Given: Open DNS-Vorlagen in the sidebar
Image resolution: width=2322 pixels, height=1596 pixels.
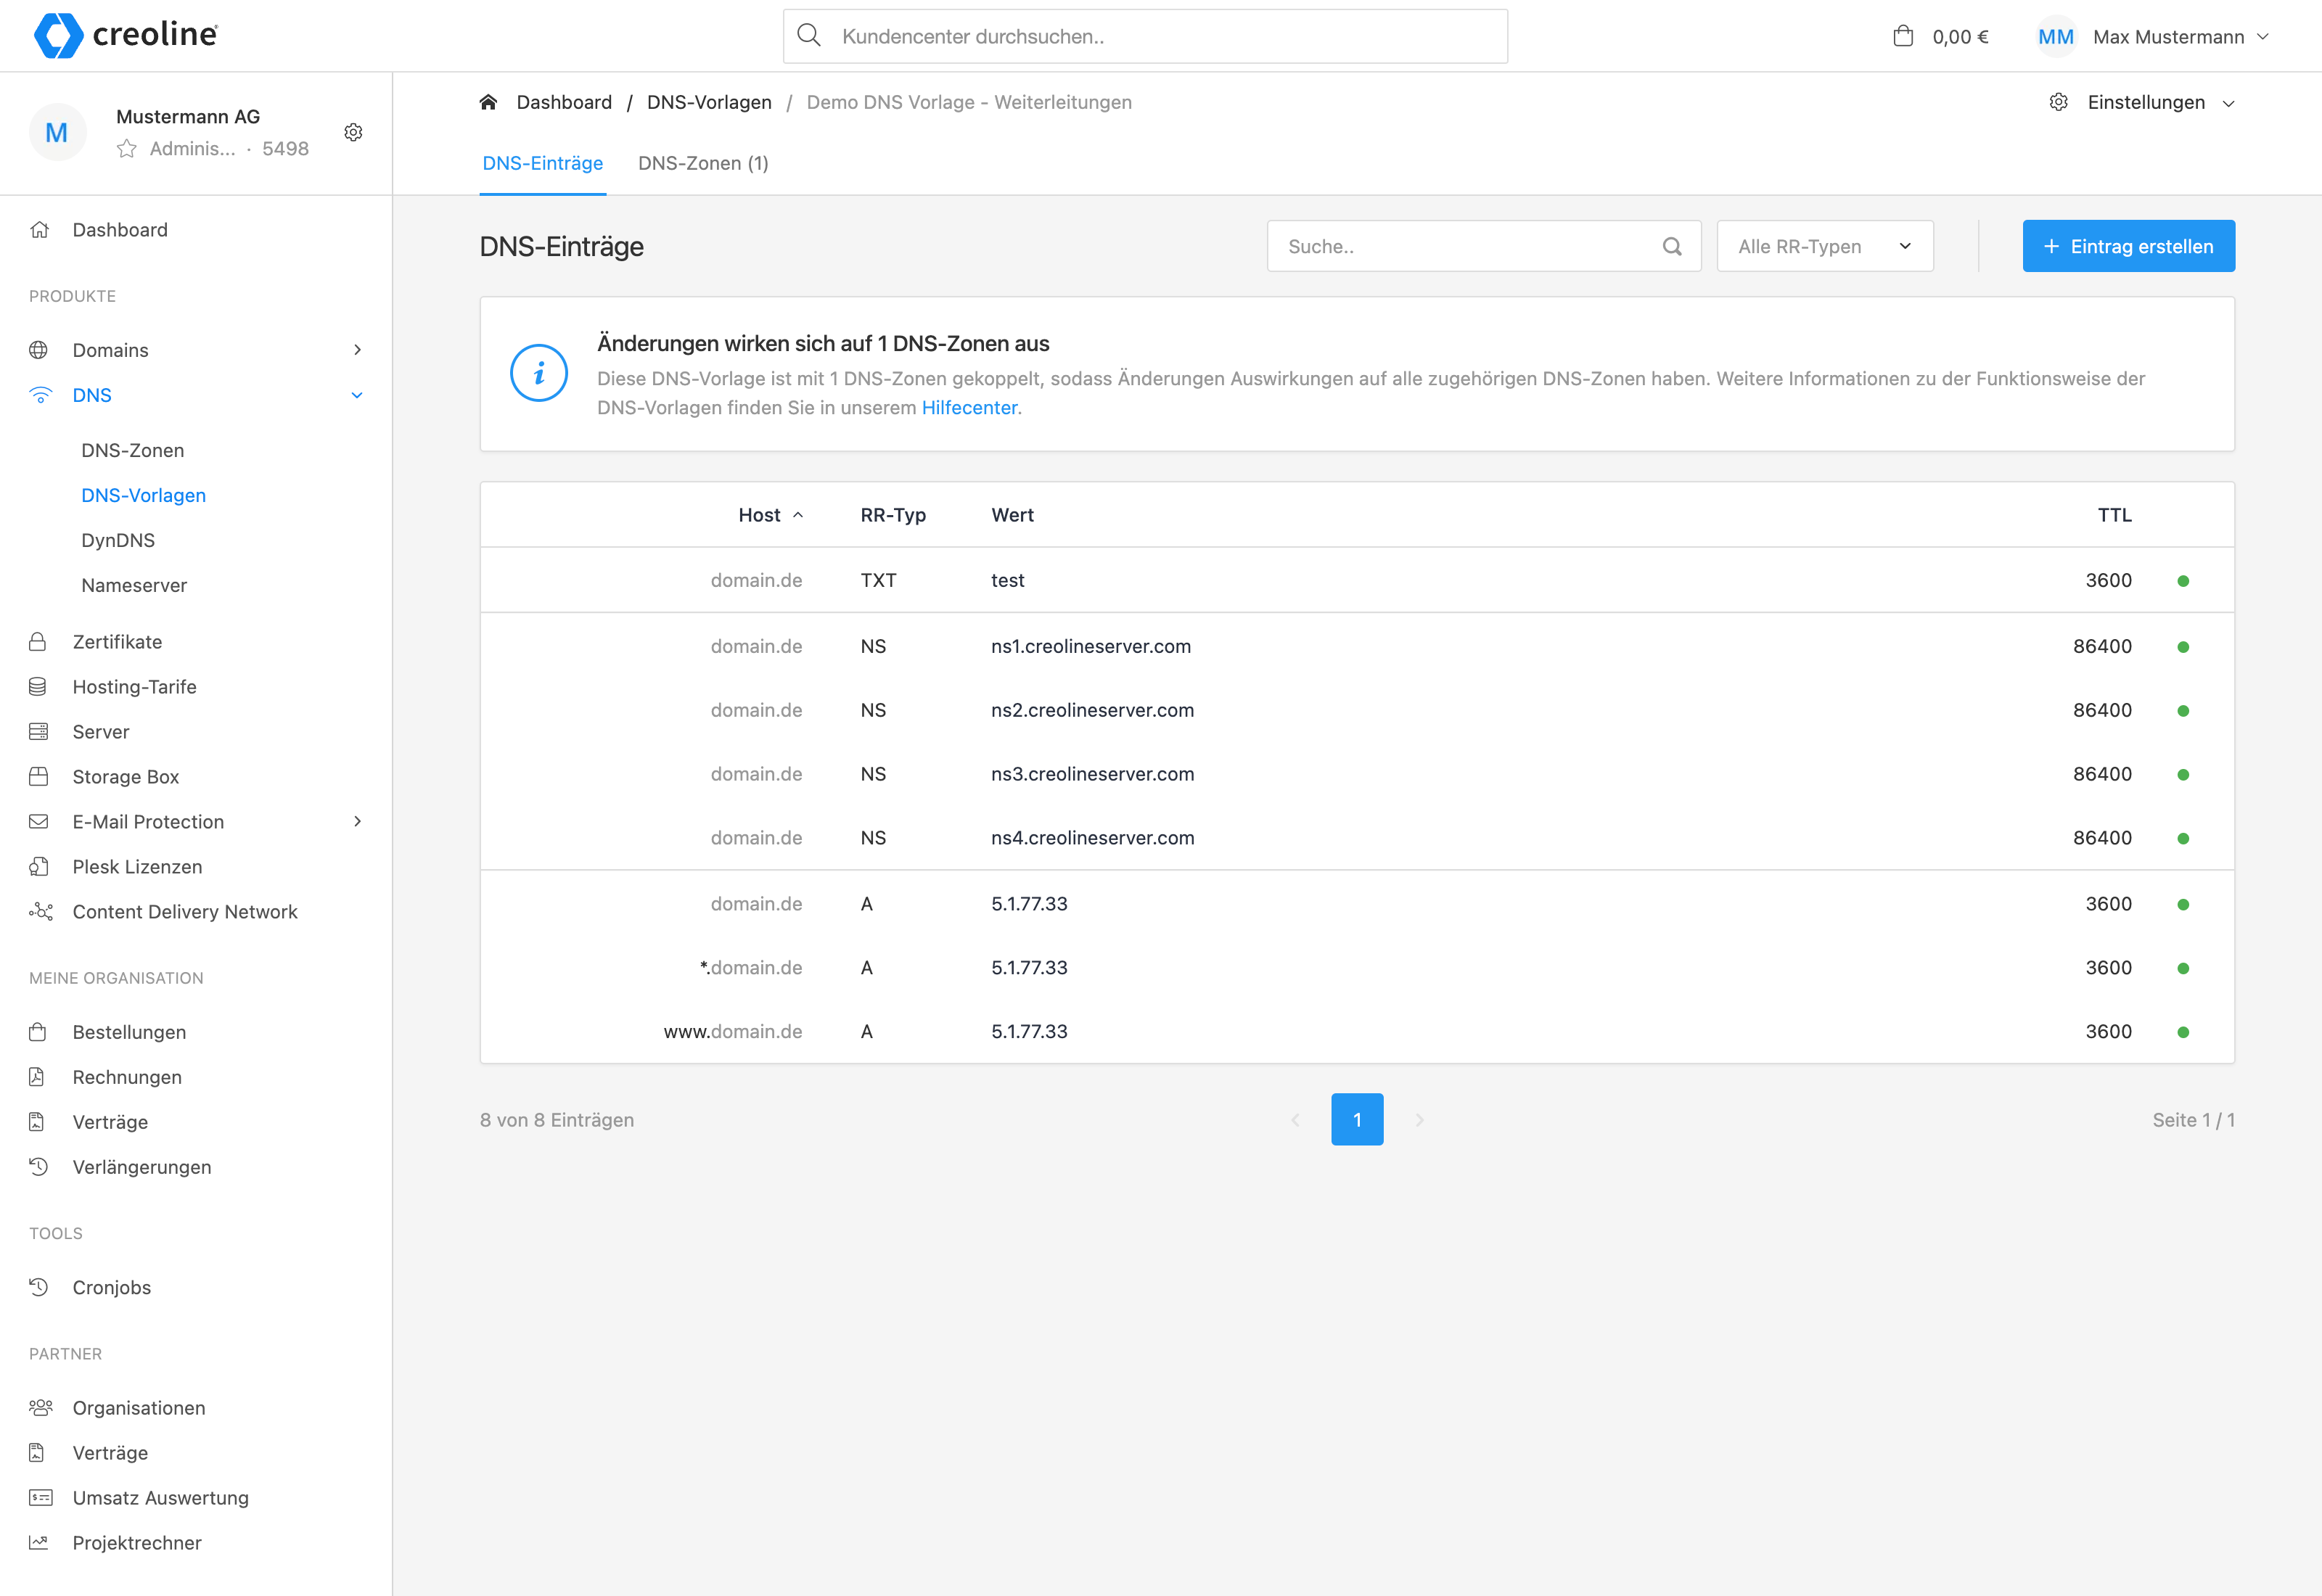Looking at the screenshot, I should pyautogui.click(x=143, y=495).
